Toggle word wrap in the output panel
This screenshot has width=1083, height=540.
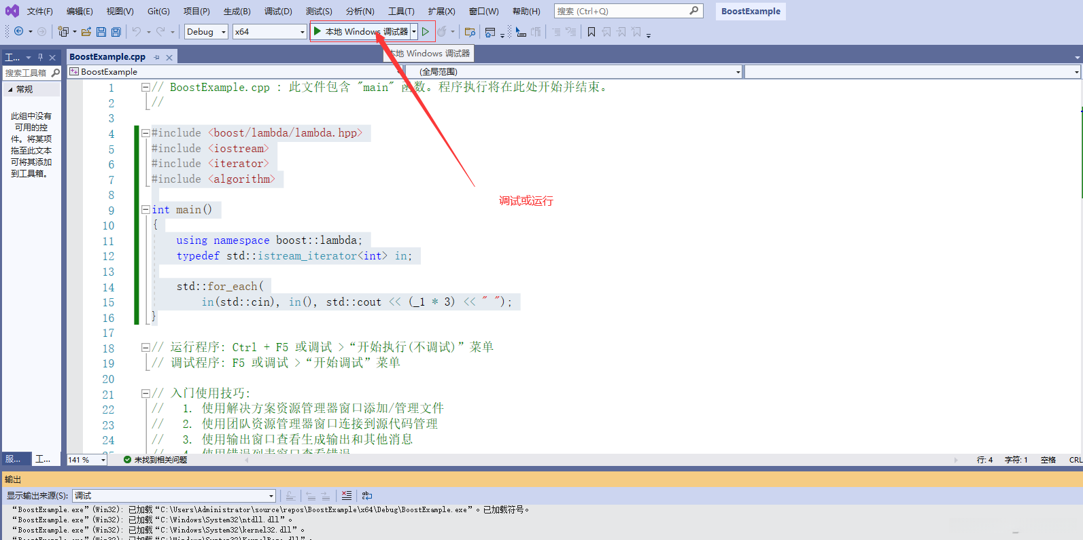367,496
